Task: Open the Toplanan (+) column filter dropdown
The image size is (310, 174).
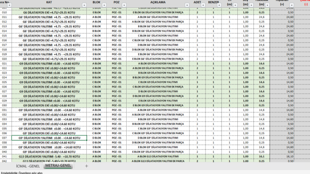Action: coord(292,5)
